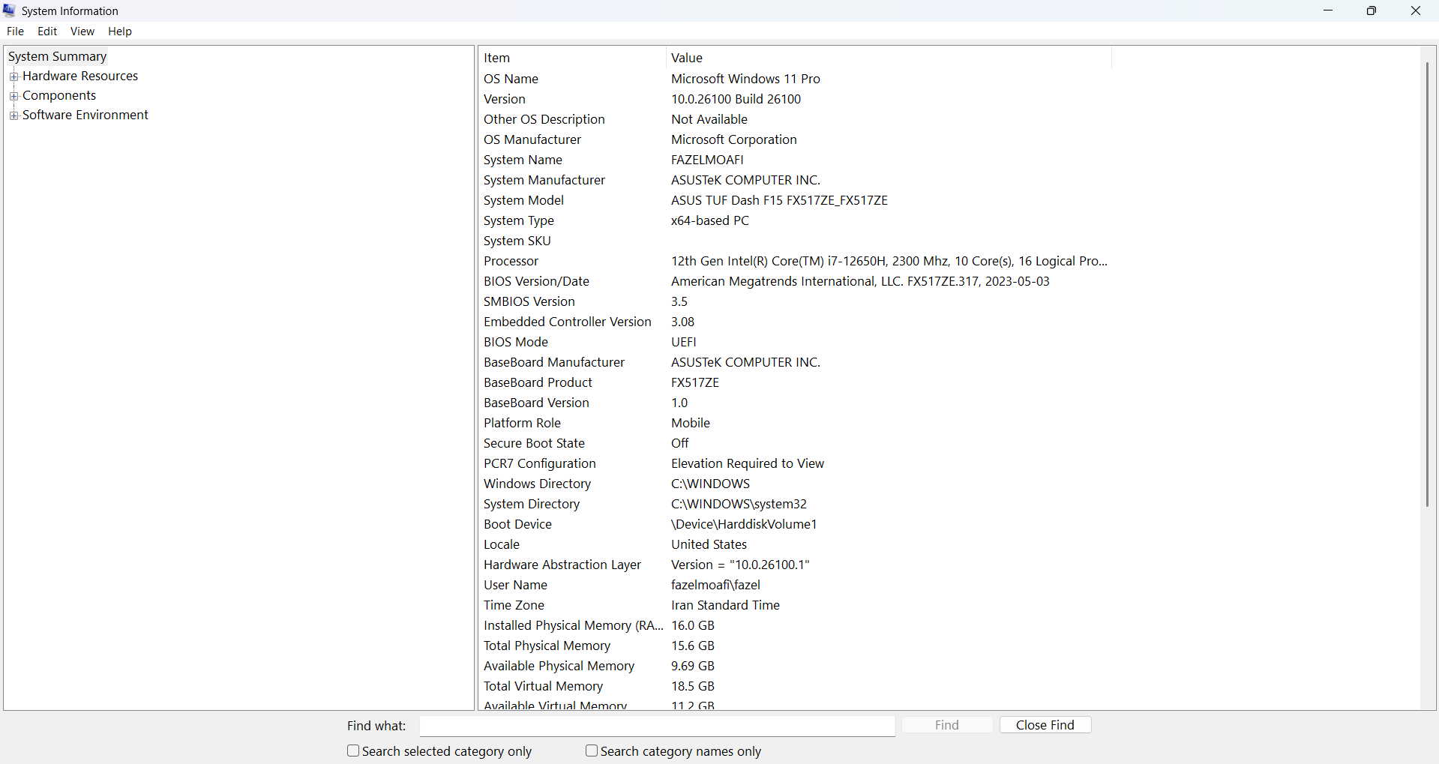1439x764 pixels.
Task: Select the System Name row
Action: 795,160
